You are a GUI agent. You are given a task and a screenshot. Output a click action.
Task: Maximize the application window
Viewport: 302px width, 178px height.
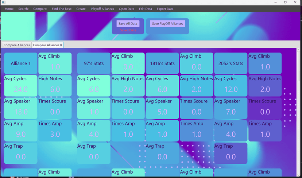[x=285, y=2]
